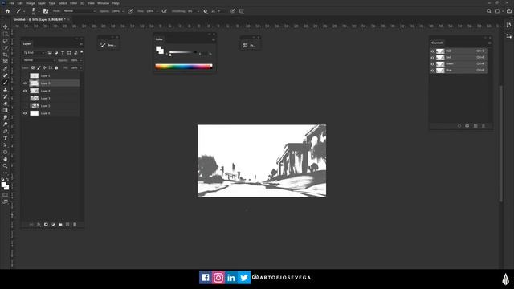Open the Image menu
This screenshot has height=289, width=514.
[31, 3]
